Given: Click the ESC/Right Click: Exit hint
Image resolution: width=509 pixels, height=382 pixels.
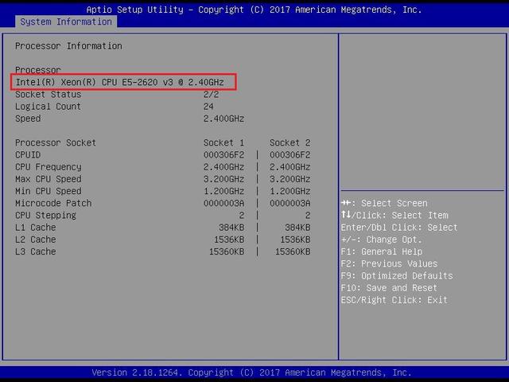Looking at the screenshot, I should pos(394,300).
